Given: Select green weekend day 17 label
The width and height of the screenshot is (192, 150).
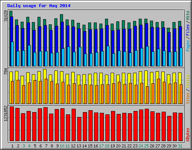Looking at the screenshot, I should (101, 146).
